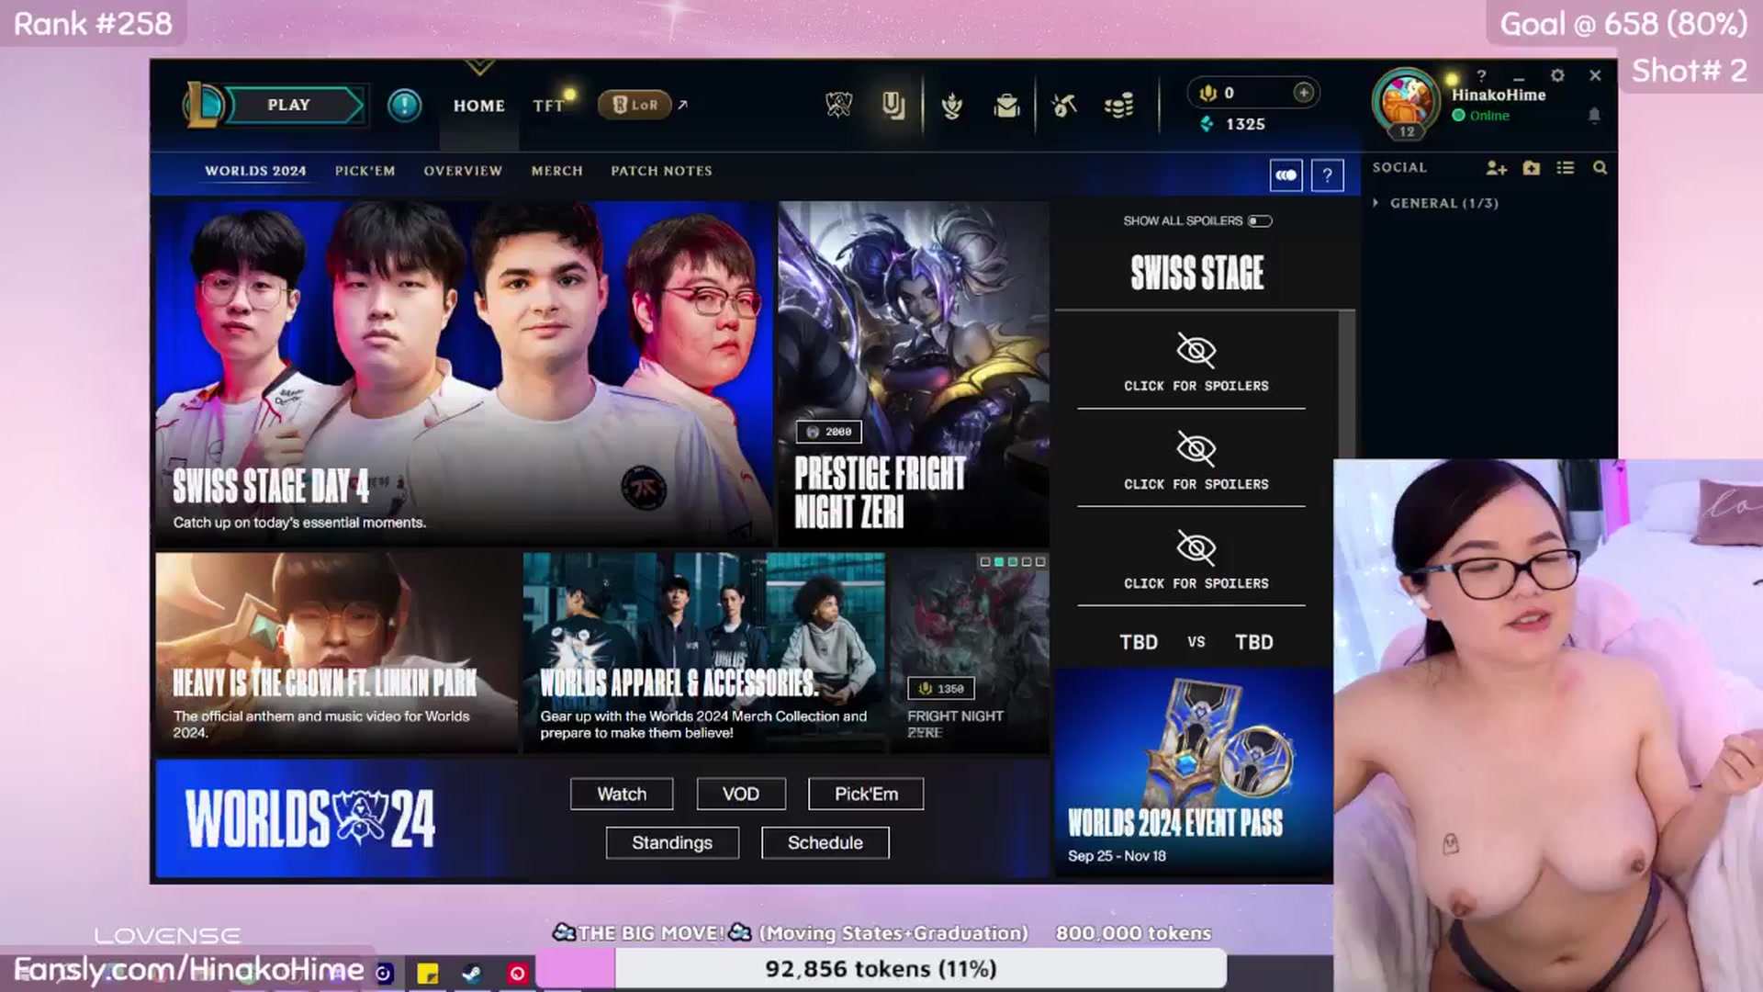Open Heavy Is The Crown ft. Linkin Park card
Viewport: 1763px width, 992px height.
pos(337,652)
